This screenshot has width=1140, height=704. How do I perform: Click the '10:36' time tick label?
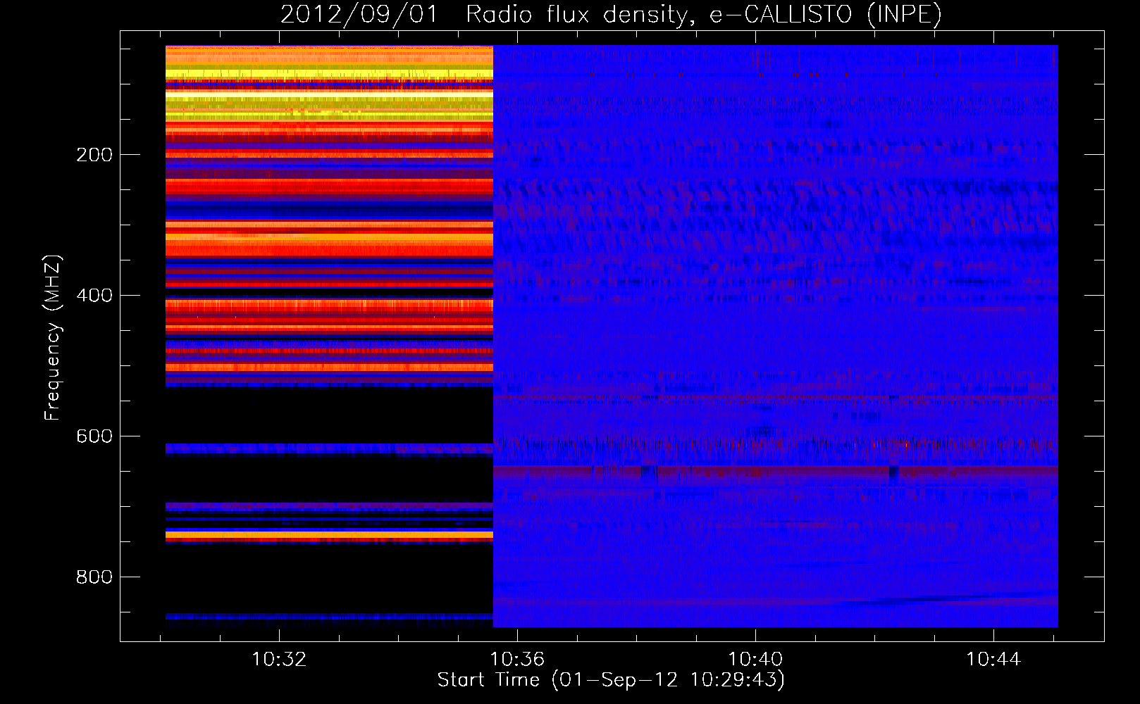[x=517, y=660]
